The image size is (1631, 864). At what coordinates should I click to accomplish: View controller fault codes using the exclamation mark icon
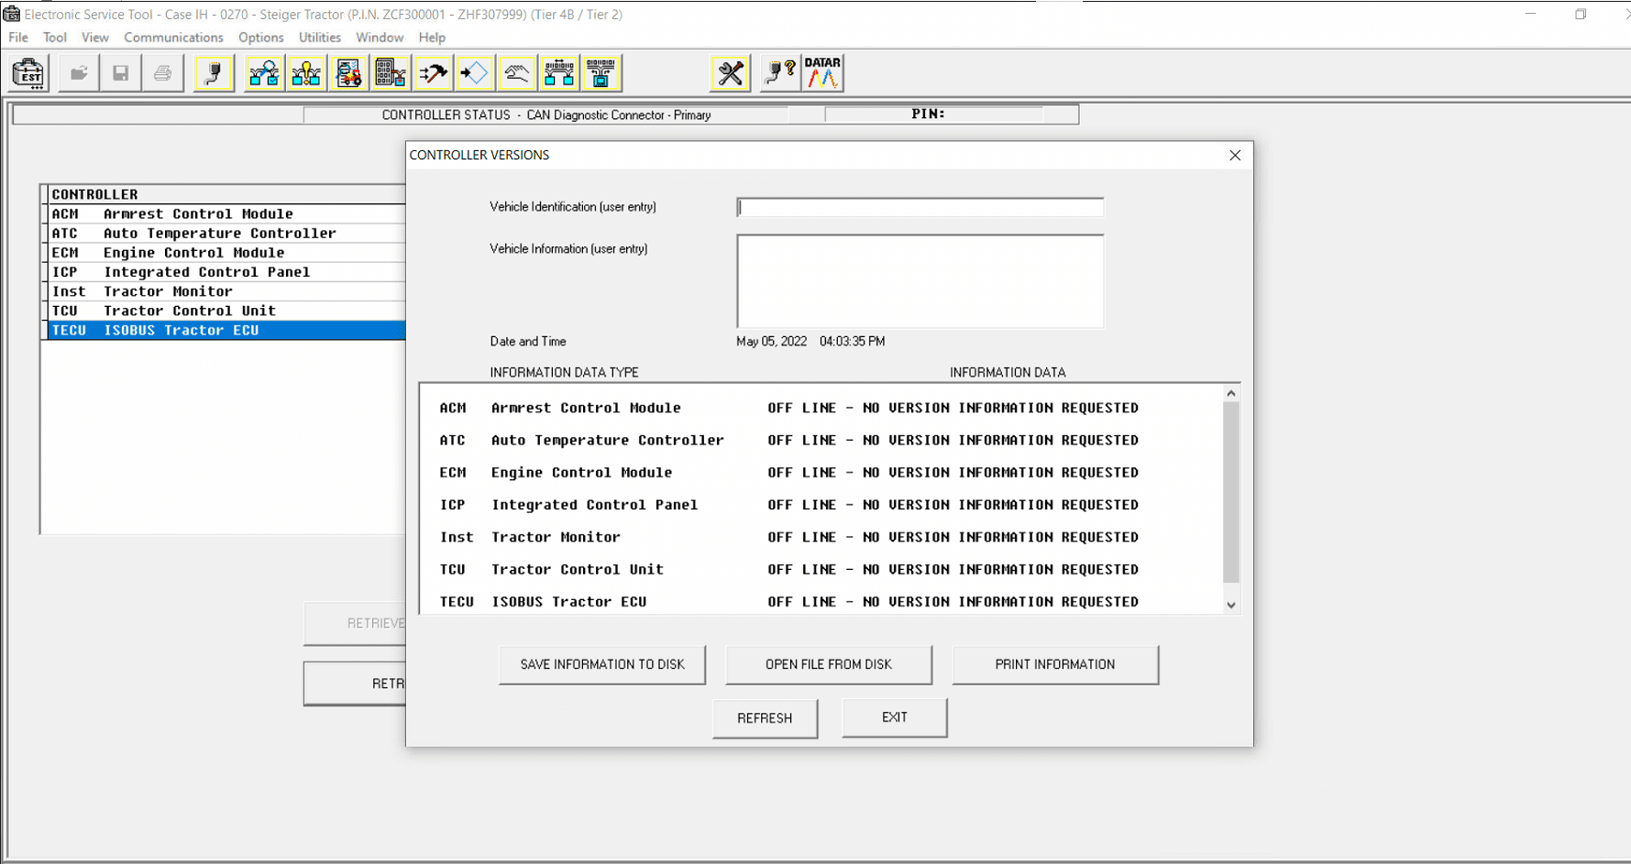(x=306, y=72)
